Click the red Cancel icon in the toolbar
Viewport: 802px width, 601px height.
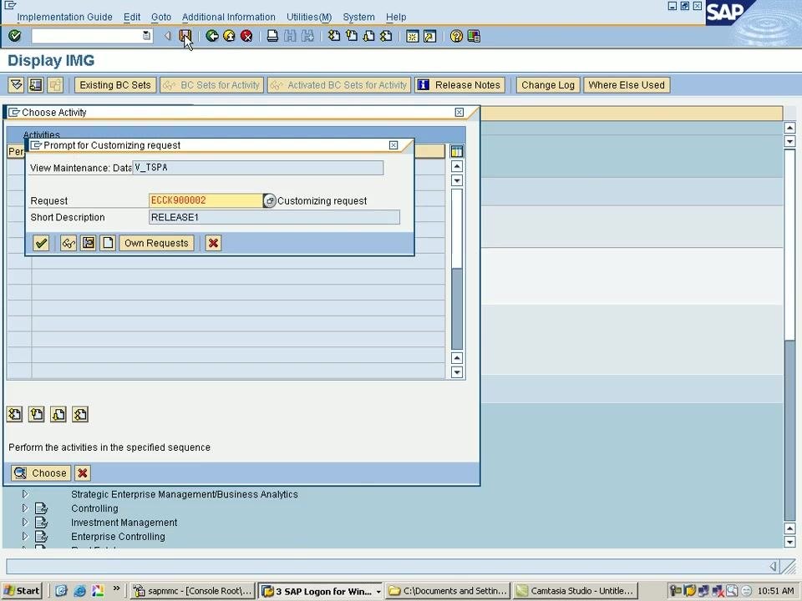tap(246, 36)
